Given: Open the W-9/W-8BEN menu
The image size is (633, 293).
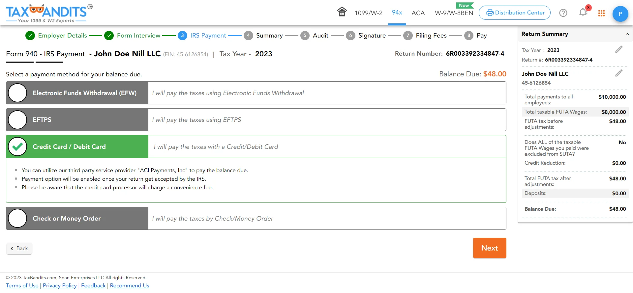Looking at the screenshot, I should tap(454, 13).
